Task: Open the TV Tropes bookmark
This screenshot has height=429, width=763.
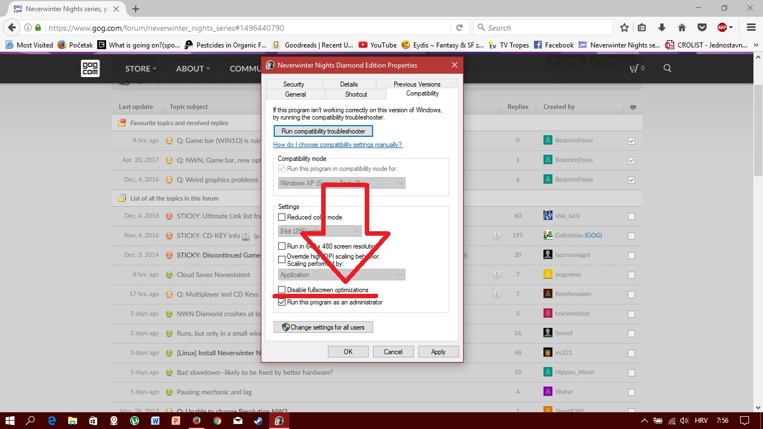Action: point(509,45)
